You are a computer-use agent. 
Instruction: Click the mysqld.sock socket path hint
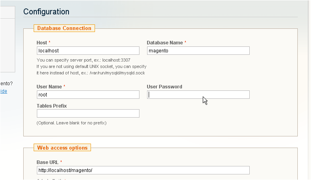91,73
